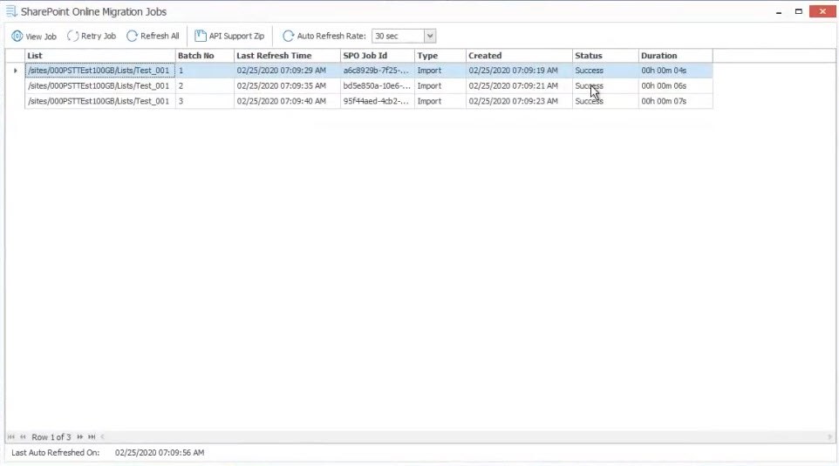This screenshot has height=466, width=839.
Task: Sort by Batch No column header
Action: click(x=204, y=56)
